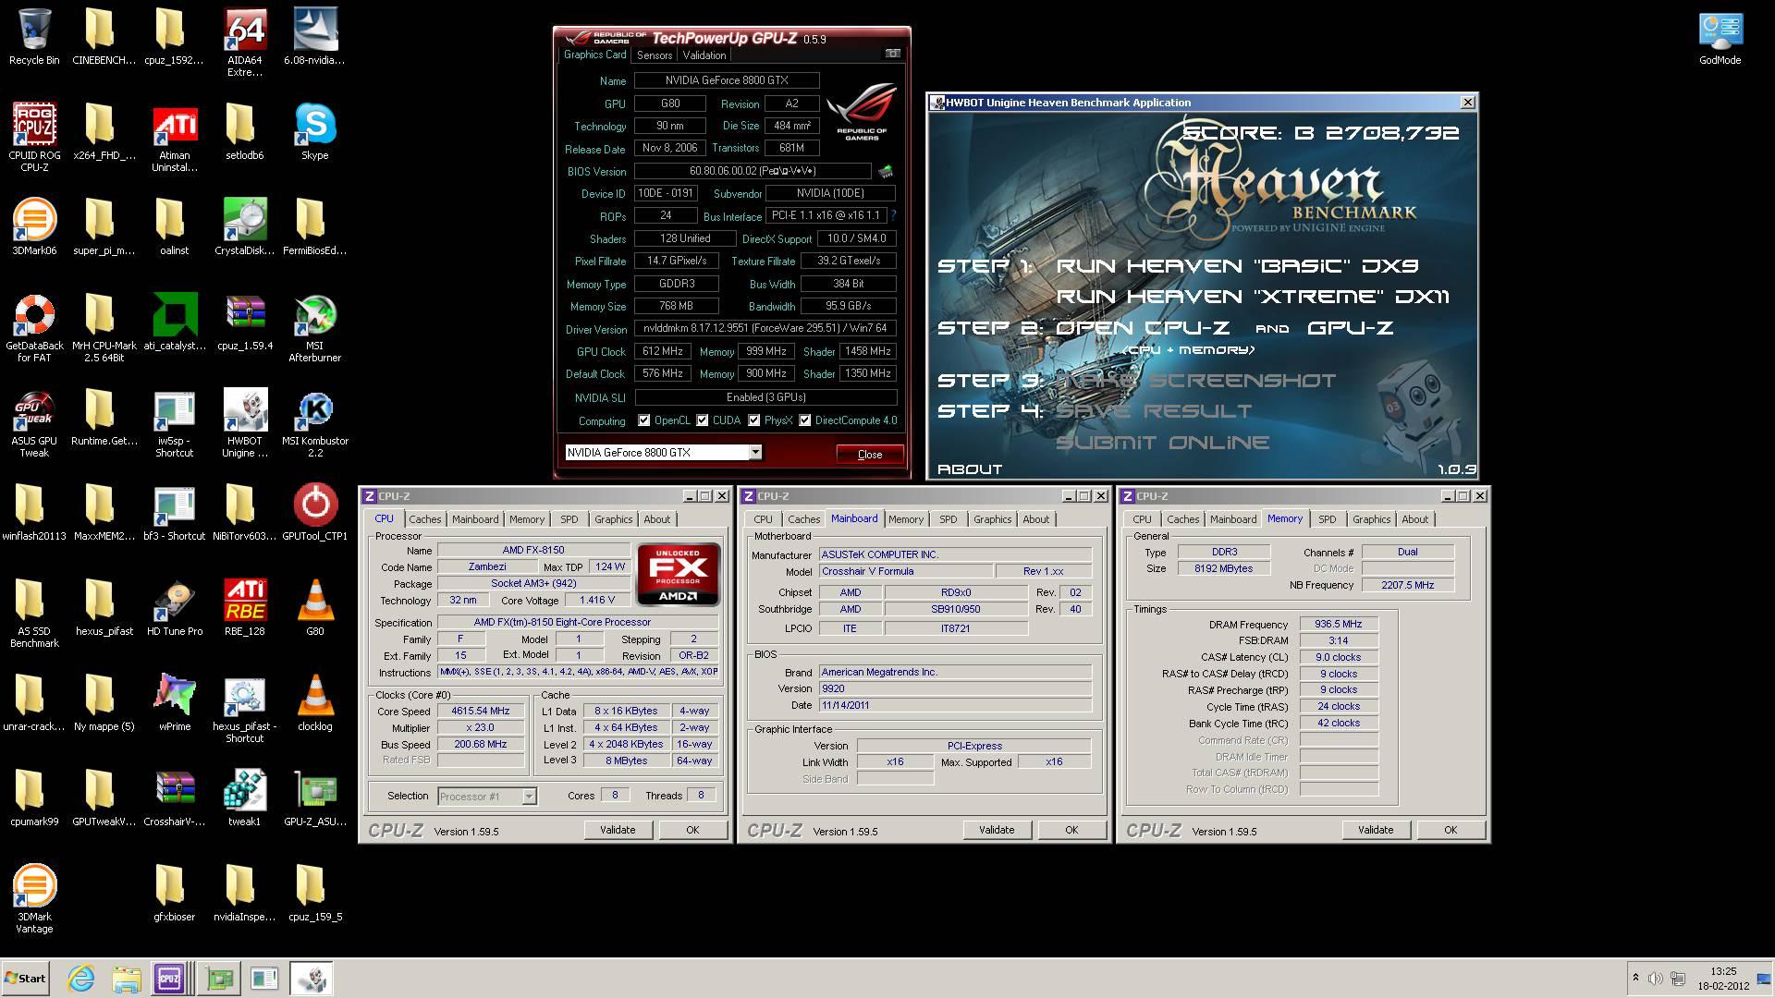Toggle DirectCompute 4.0 checkbox
This screenshot has width=1775, height=998.
click(805, 420)
